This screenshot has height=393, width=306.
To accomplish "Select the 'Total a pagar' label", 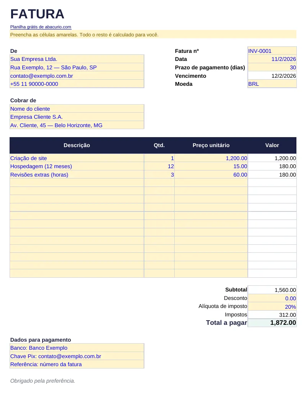I will (227, 323).
